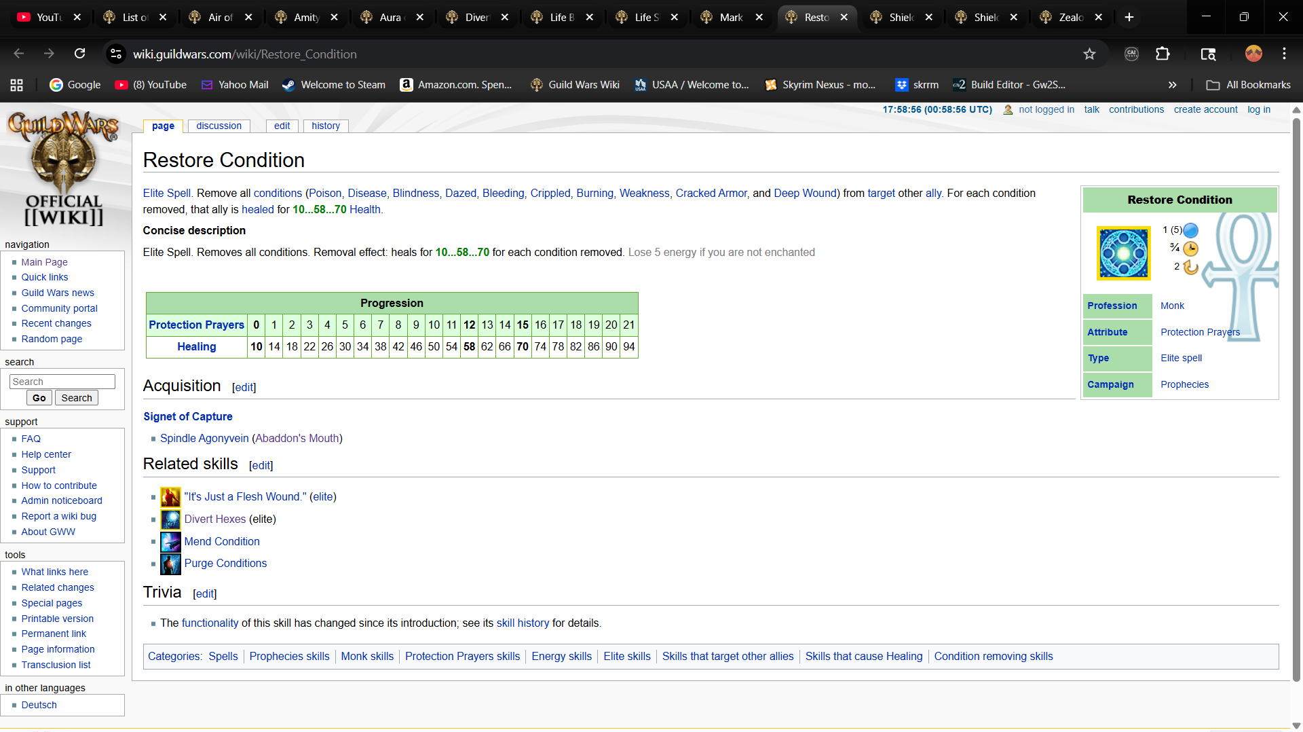Click the Search button in sidebar
The height and width of the screenshot is (732, 1303).
(x=77, y=398)
